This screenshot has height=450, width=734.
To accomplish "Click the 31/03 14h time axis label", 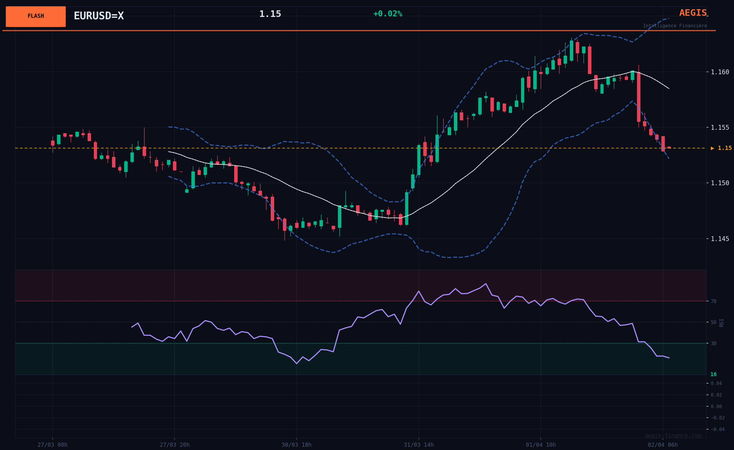I will (419, 445).
